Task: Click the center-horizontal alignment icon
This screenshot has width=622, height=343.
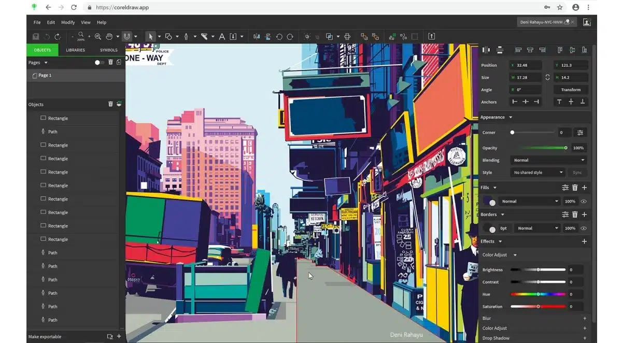Action: point(530,49)
